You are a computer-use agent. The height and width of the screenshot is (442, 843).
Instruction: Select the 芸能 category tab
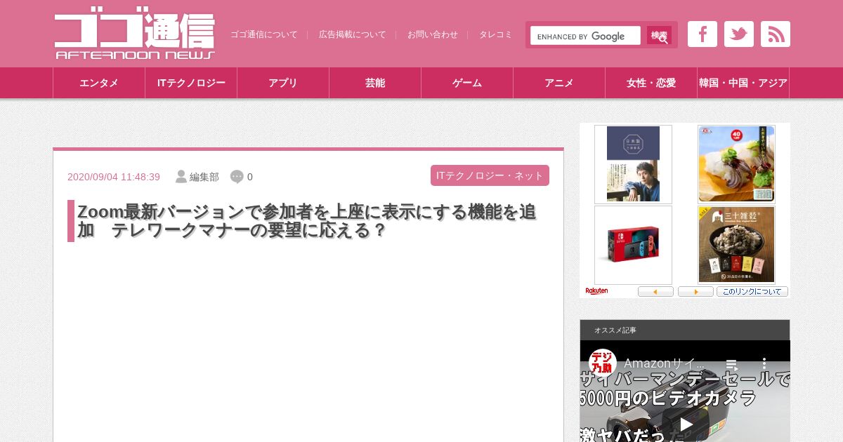point(375,83)
